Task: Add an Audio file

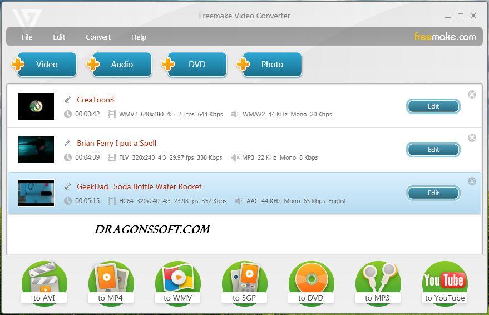Action: click(120, 65)
